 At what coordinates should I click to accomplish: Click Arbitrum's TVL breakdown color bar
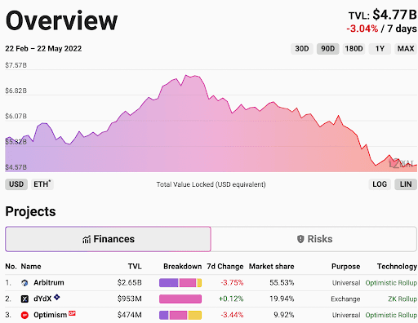[180, 283]
